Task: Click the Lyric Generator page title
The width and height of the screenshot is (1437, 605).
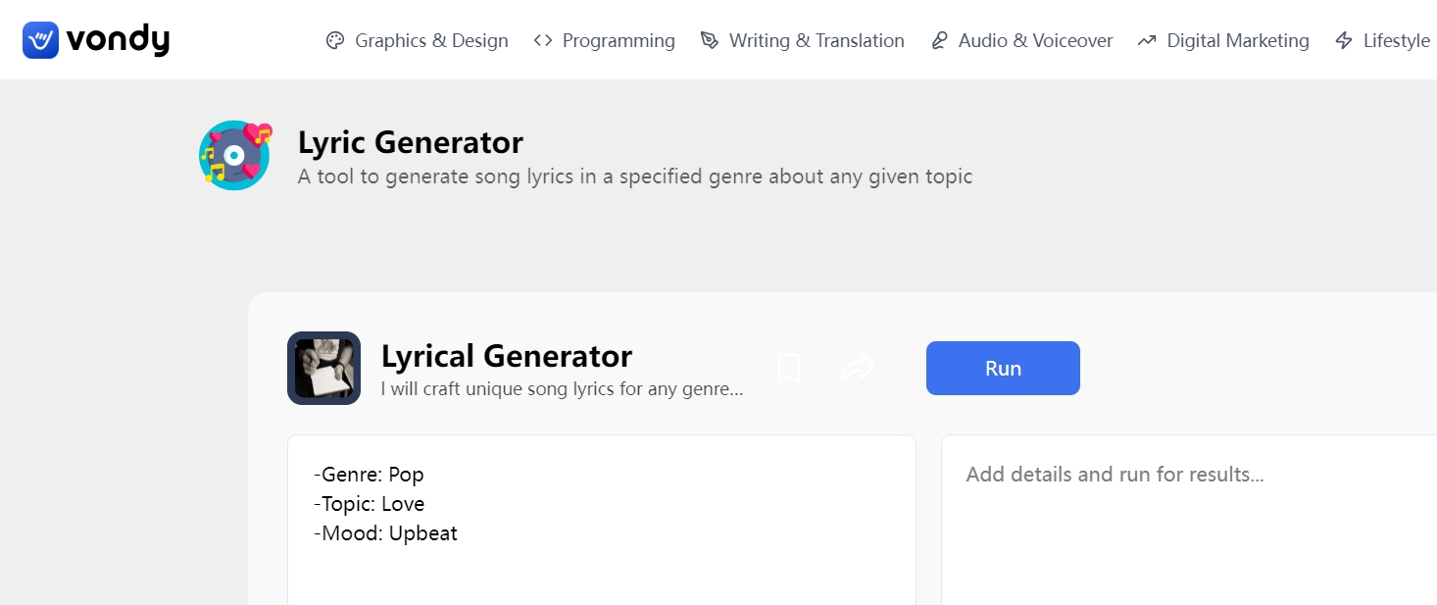Action: pyautogui.click(x=411, y=142)
